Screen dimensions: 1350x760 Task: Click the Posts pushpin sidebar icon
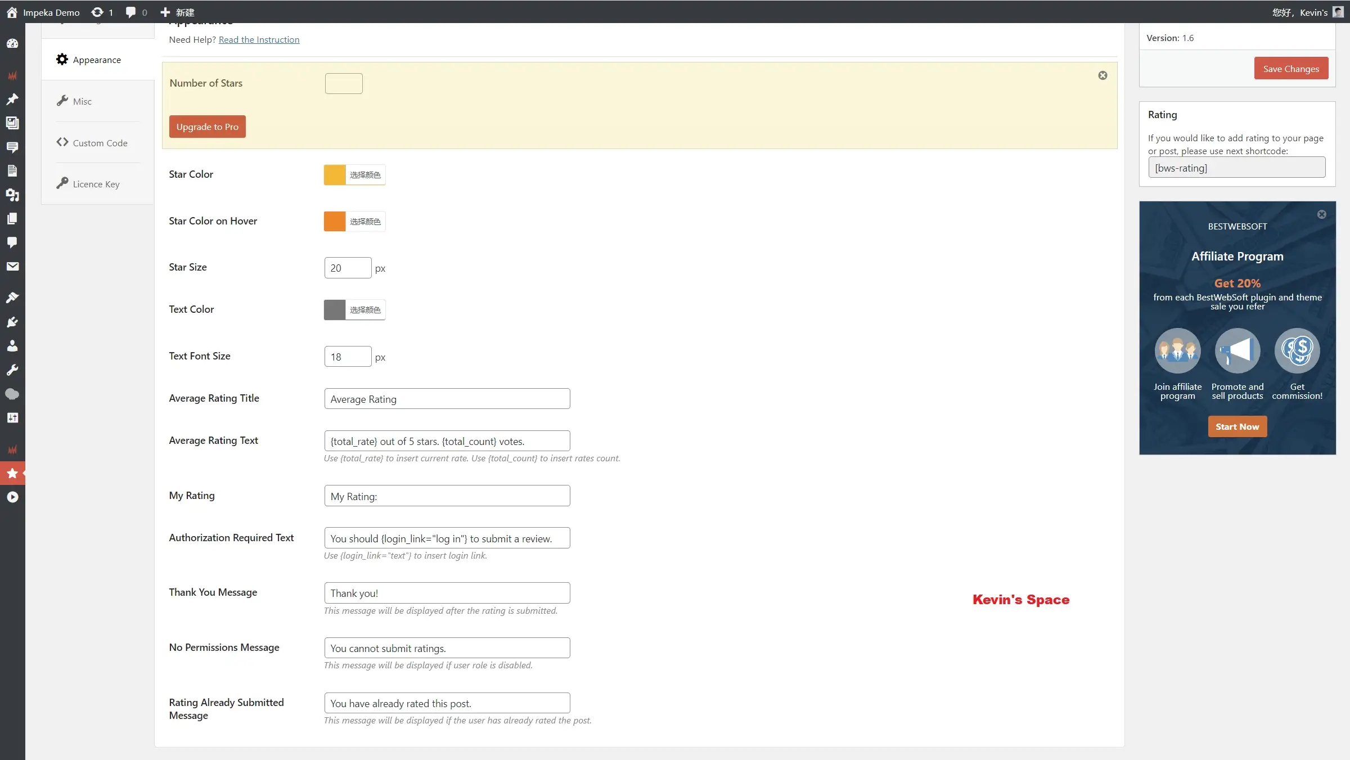[12, 99]
